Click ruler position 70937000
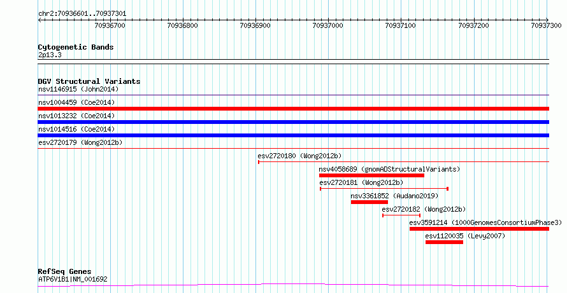This screenshot has height=293, width=567. (328, 25)
